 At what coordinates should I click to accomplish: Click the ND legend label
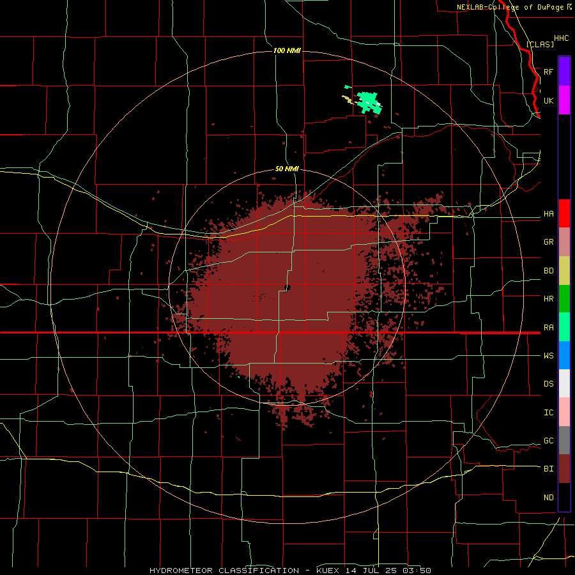click(x=548, y=498)
